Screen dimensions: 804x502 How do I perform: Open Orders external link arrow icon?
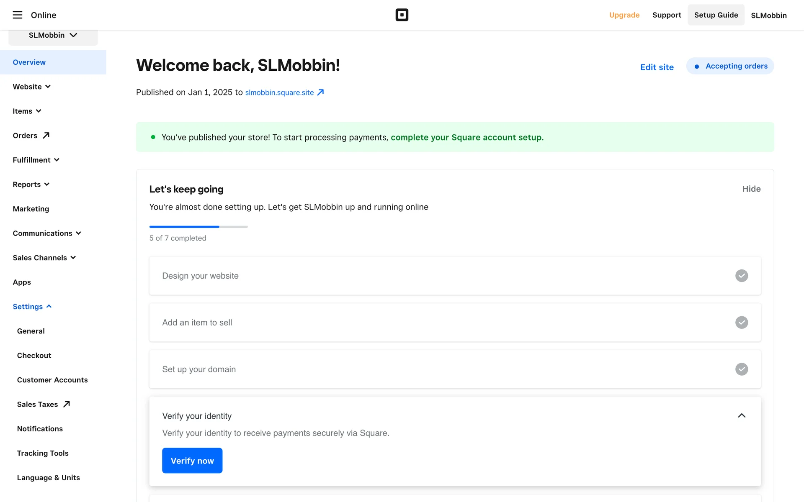coord(46,136)
